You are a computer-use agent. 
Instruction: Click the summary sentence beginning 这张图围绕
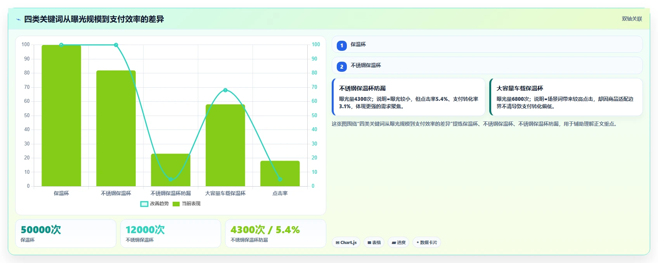point(474,124)
